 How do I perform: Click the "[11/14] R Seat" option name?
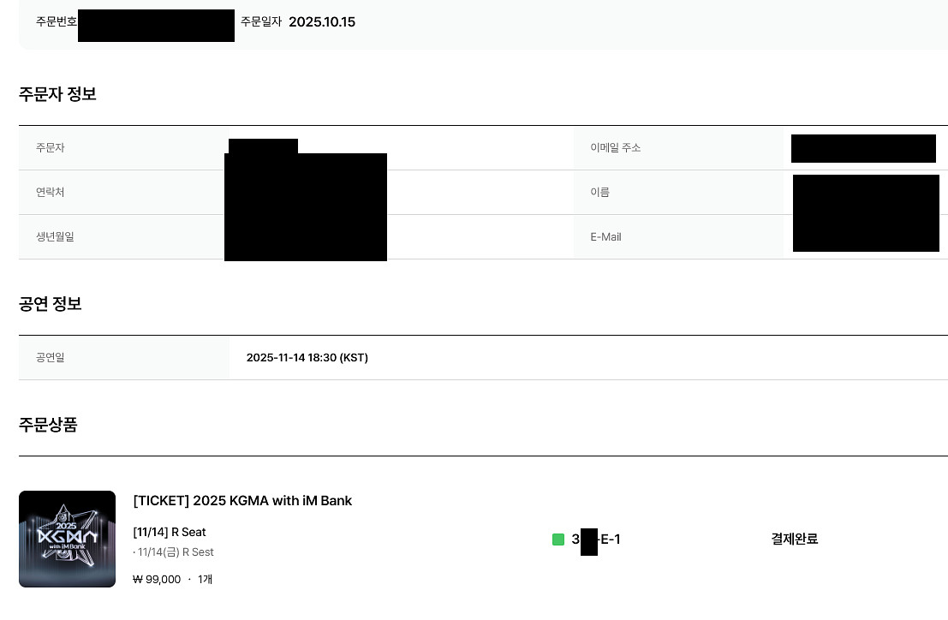[x=170, y=532]
